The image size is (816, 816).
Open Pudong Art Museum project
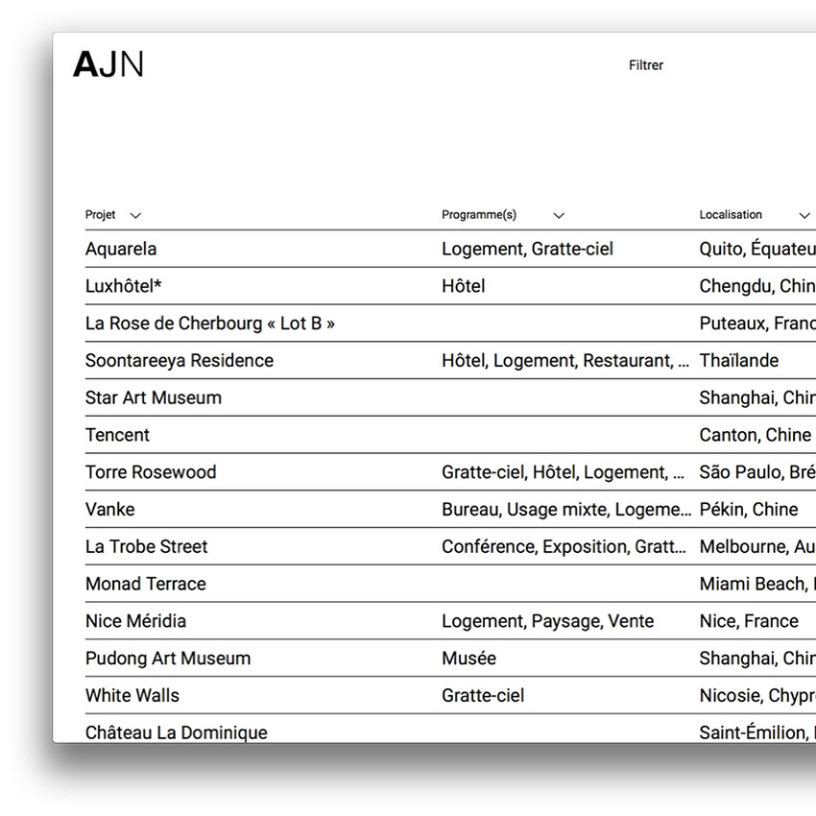168,659
